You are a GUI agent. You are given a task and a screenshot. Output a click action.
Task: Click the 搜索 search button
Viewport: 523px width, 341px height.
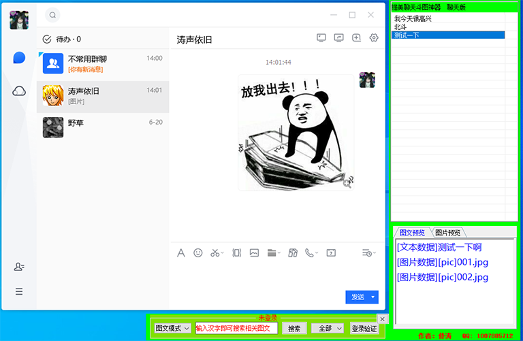tap(294, 329)
